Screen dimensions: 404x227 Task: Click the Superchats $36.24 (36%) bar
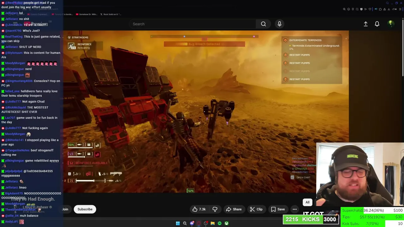coord(372,210)
